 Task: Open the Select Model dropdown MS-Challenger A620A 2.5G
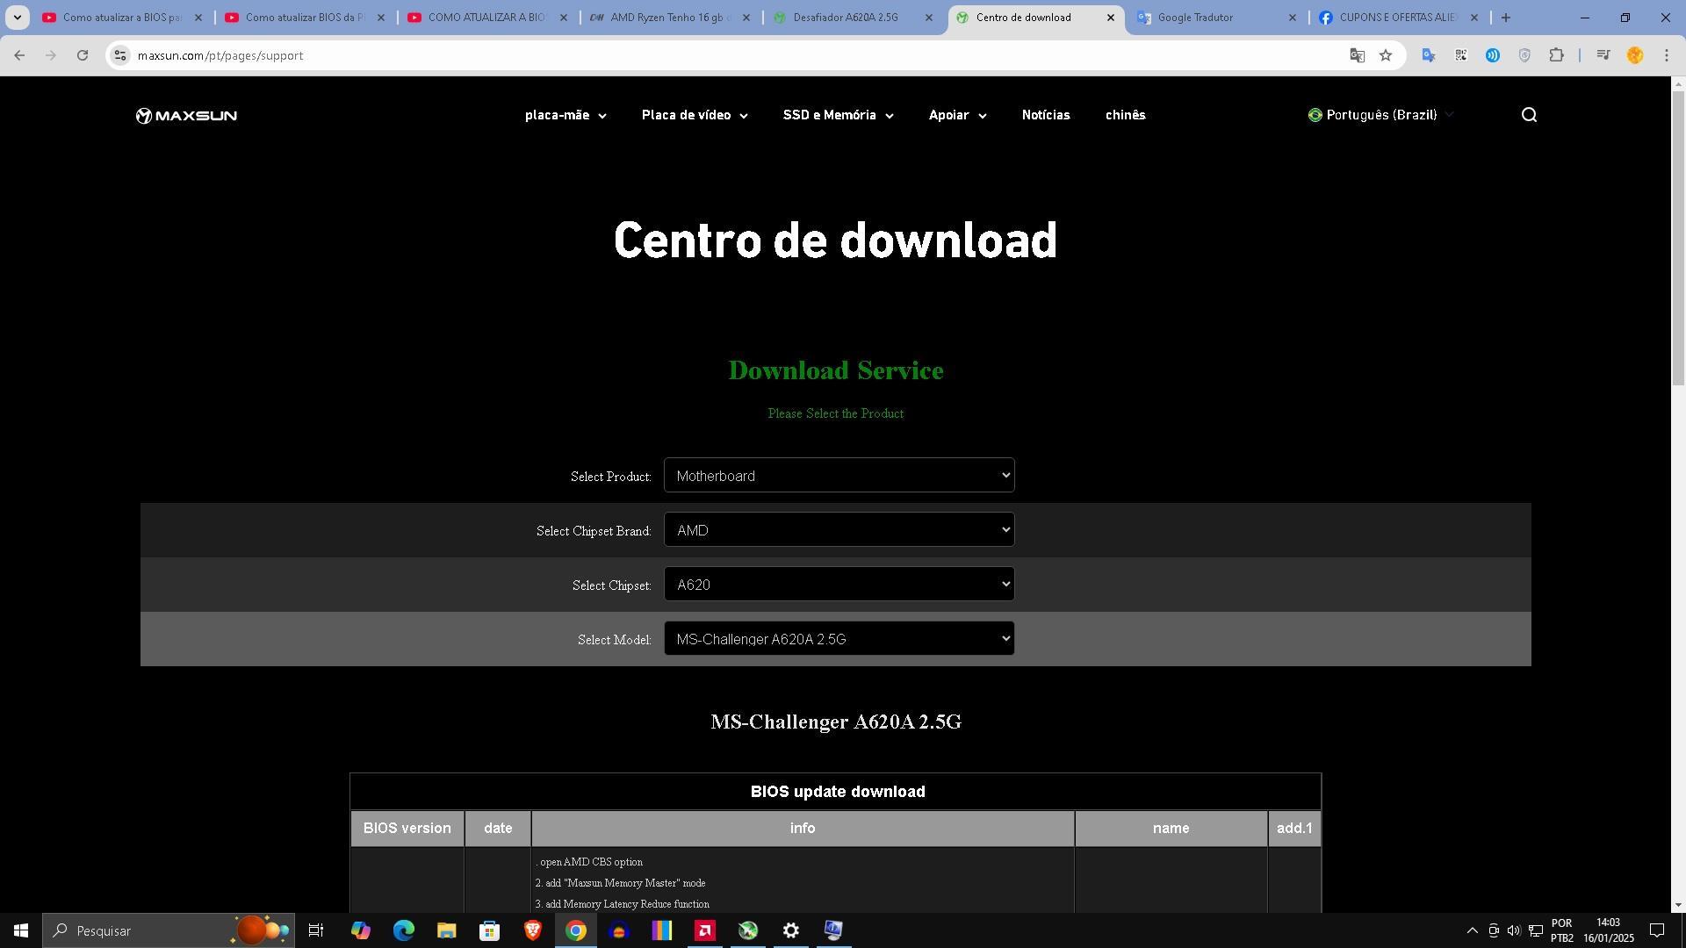(x=839, y=639)
